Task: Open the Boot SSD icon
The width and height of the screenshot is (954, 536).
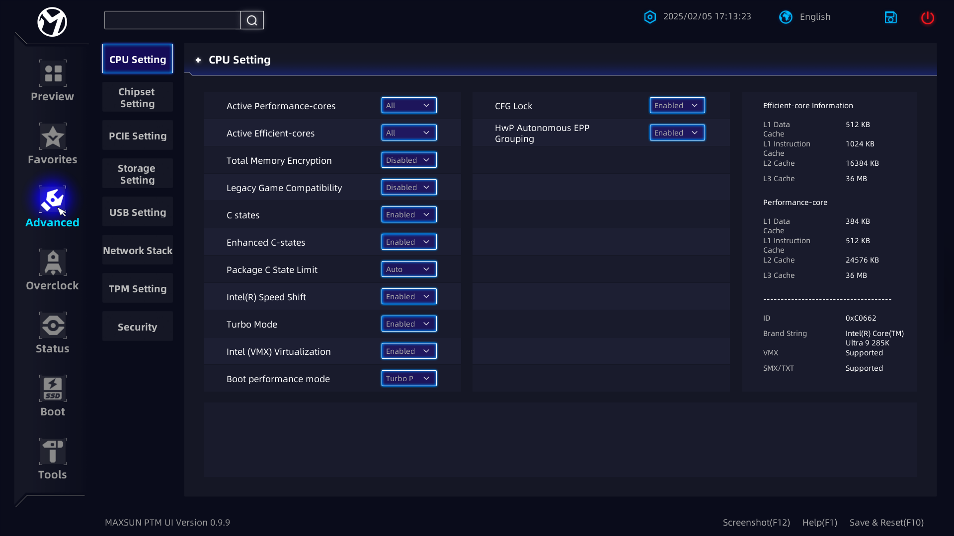Action: point(53,389)
